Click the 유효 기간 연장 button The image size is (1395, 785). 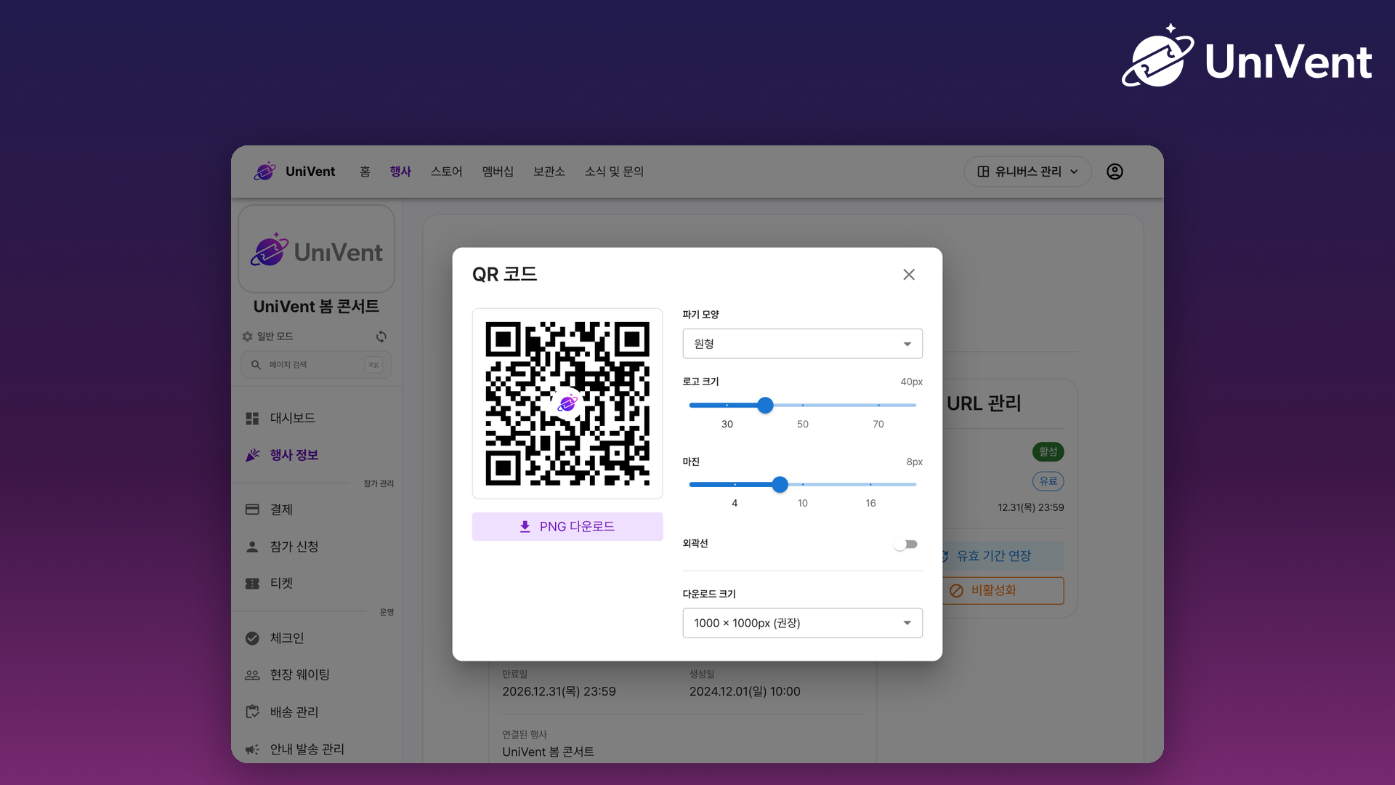(1003, 556)
